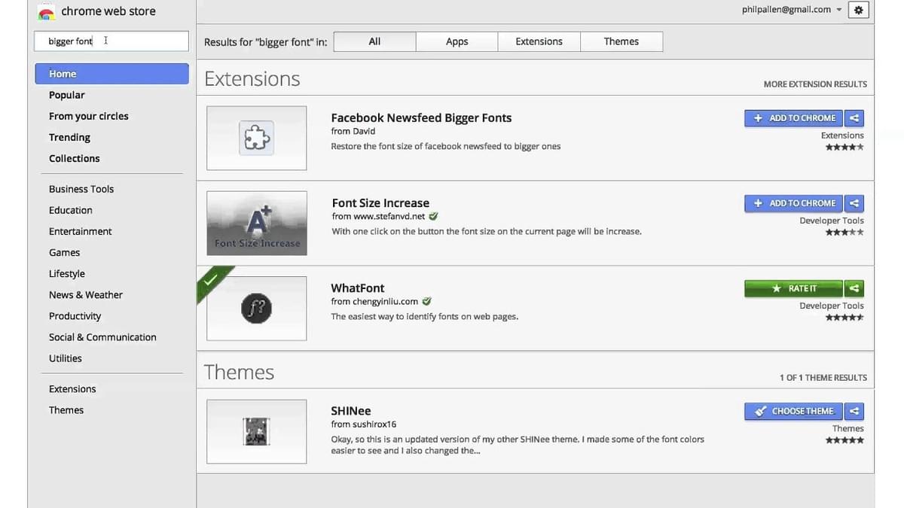
Task: Add Facebook Newsfeed Bigger Fonts to Chrome
Action: click(x=794, y=118)
